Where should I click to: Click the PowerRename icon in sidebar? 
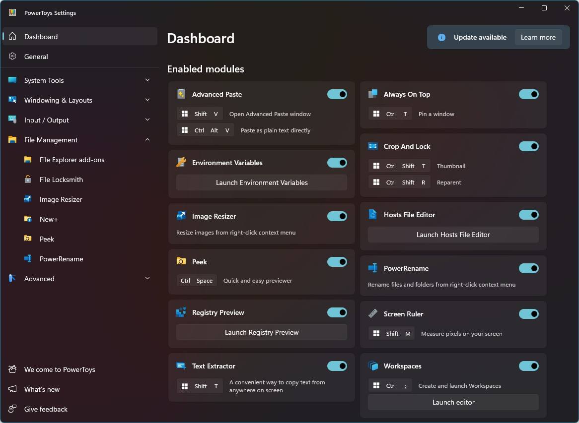pos(28,258)
